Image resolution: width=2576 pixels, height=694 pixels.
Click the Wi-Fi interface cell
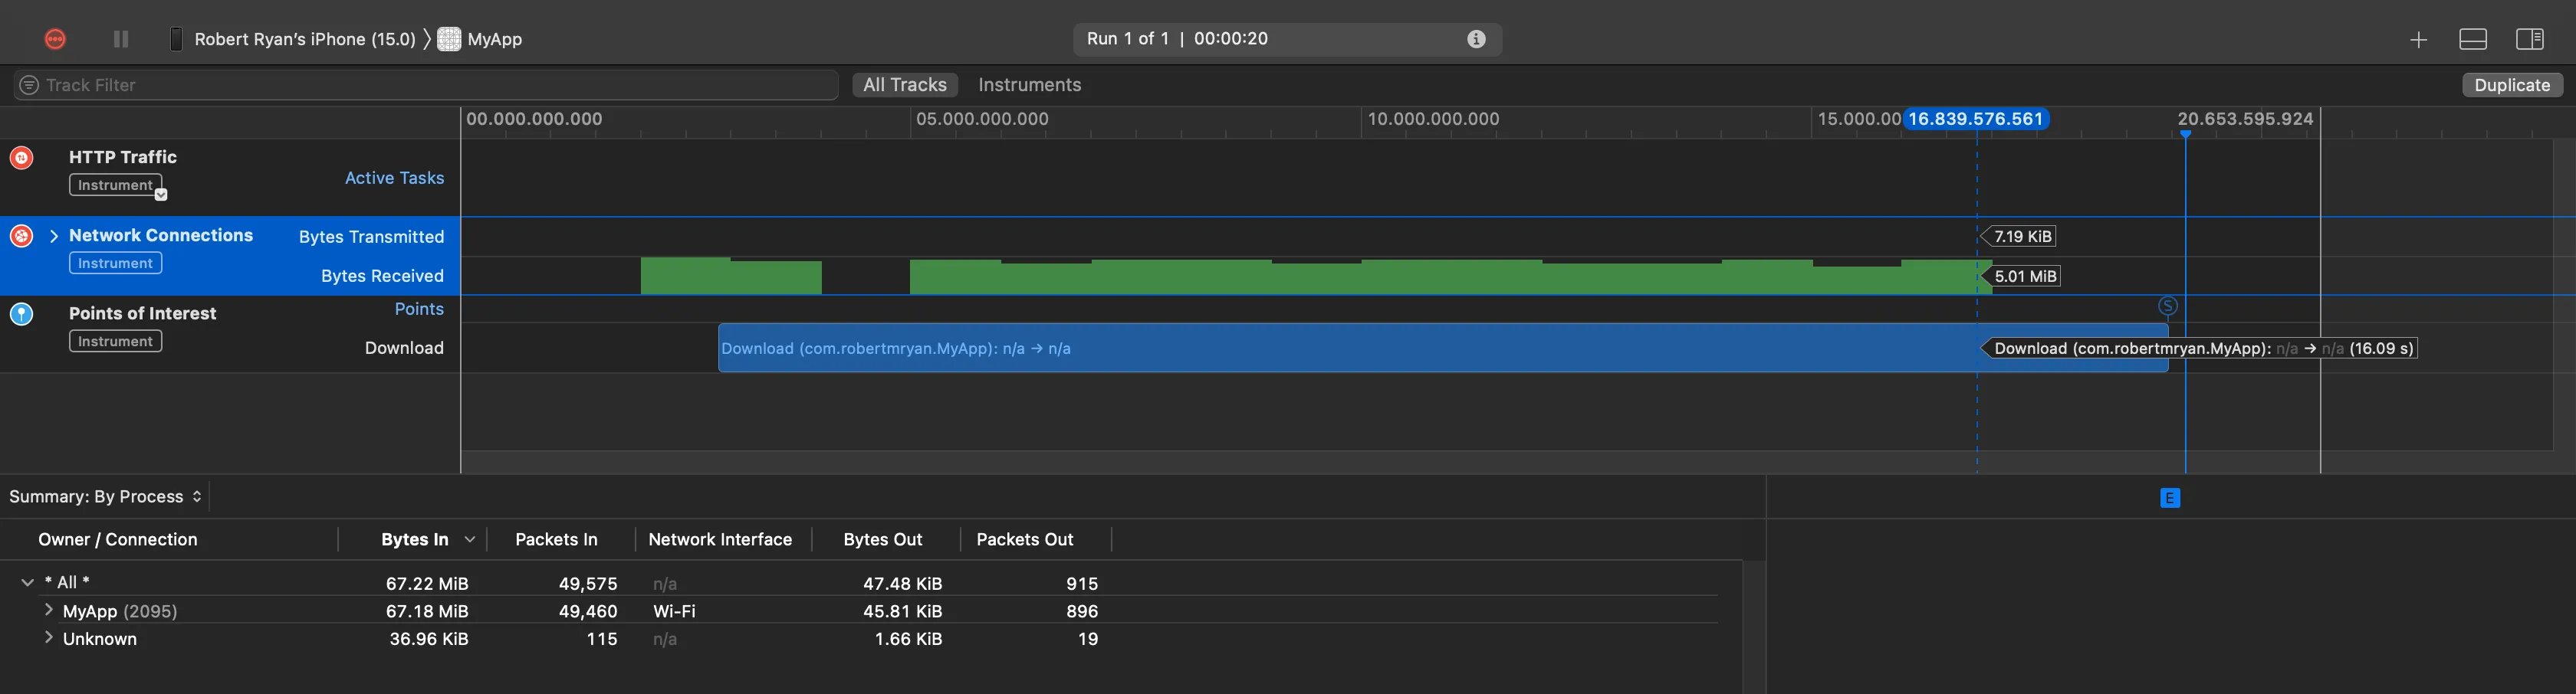click(674, 611)
